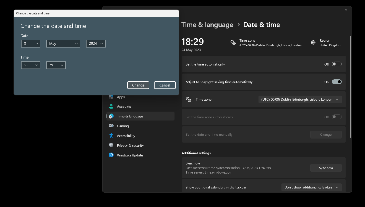Image resolution: width=365 pixels, height=207 pixels.
Task: Click the Windows Update refresh icon
Action: pos(111,155)
